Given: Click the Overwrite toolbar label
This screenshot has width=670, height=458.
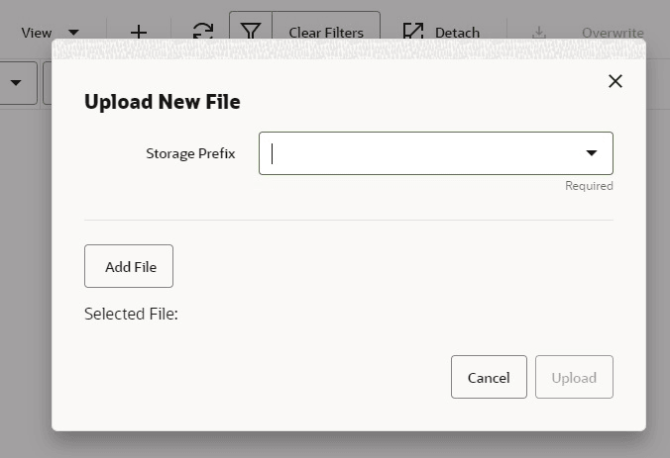Looking at the screenshot, I should [x=613, y=33].
